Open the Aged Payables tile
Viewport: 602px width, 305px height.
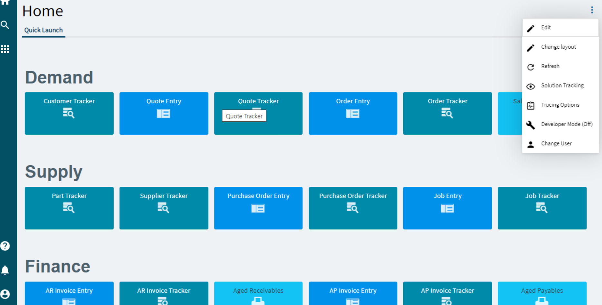(x=542, y=293)
